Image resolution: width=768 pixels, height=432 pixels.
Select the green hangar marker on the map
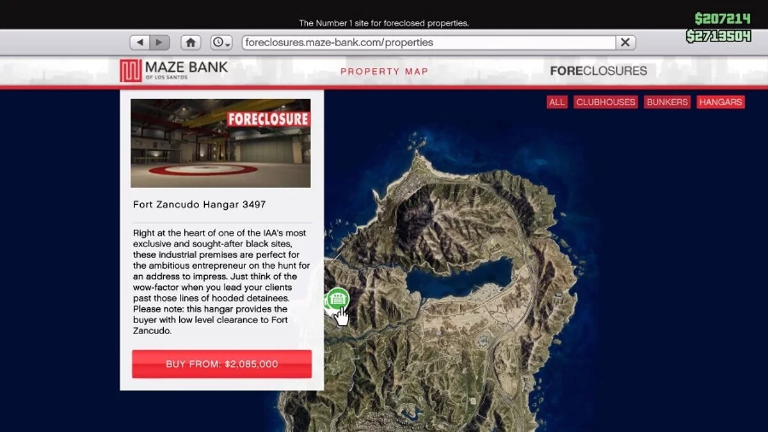point(337,299)
